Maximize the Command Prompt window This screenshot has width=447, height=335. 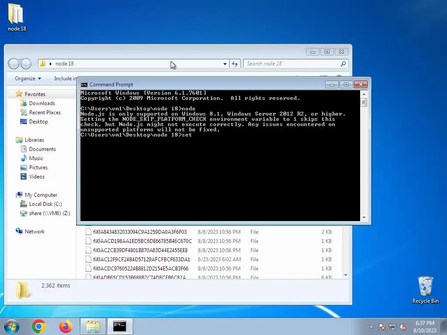(x=346, y=85)
